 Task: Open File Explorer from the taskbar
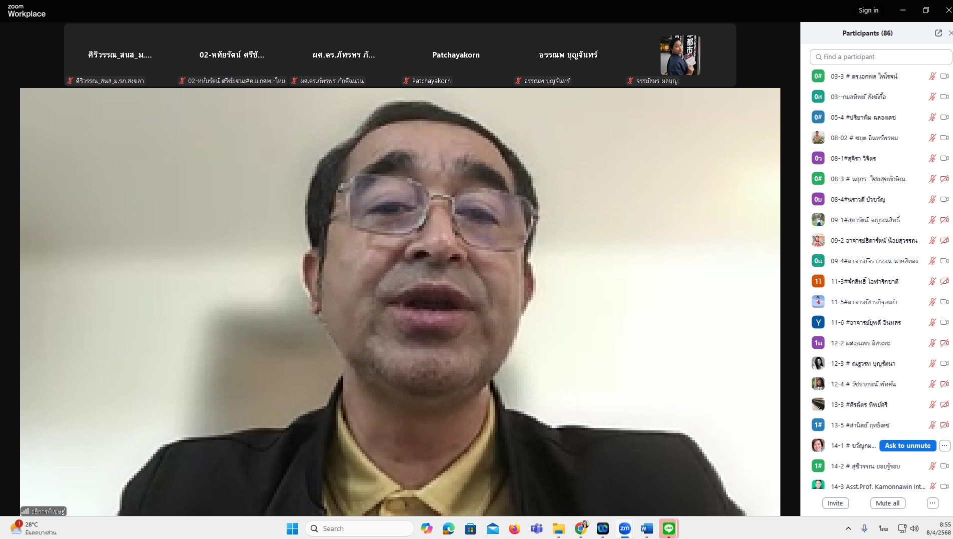[x=558, y=528]
